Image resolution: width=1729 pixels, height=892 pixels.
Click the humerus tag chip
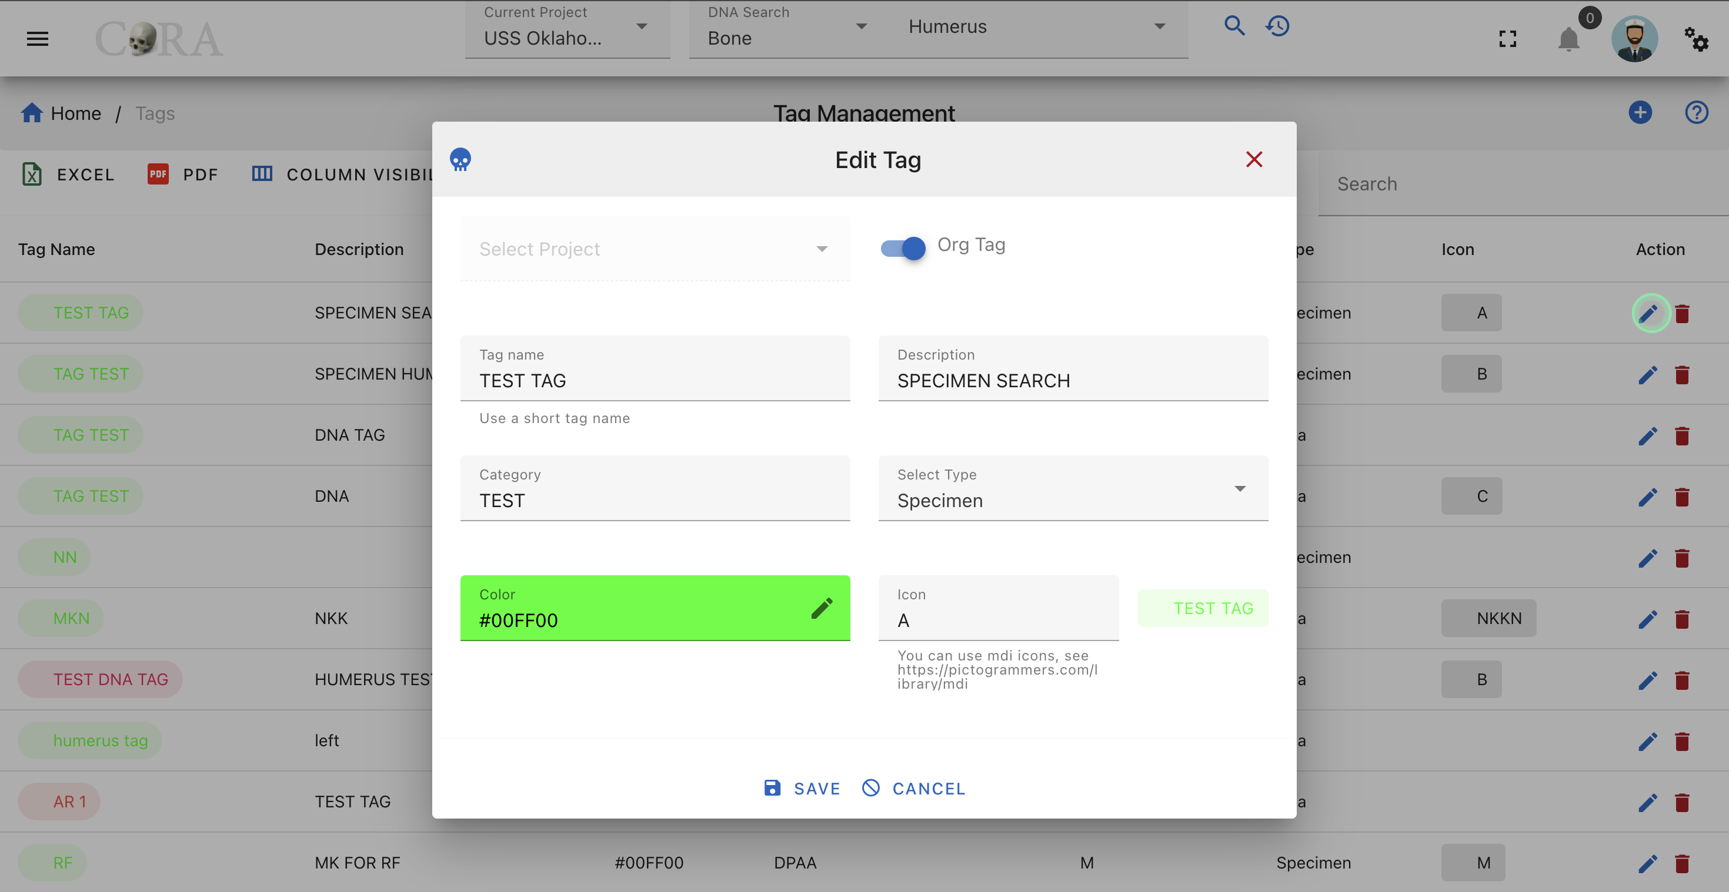90,740
